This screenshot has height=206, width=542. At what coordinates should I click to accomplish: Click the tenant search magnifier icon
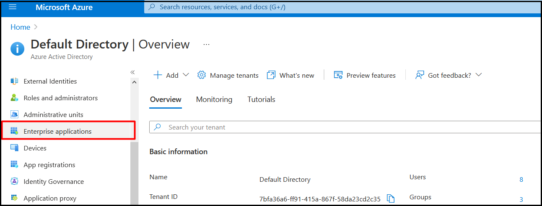(158, 127)
